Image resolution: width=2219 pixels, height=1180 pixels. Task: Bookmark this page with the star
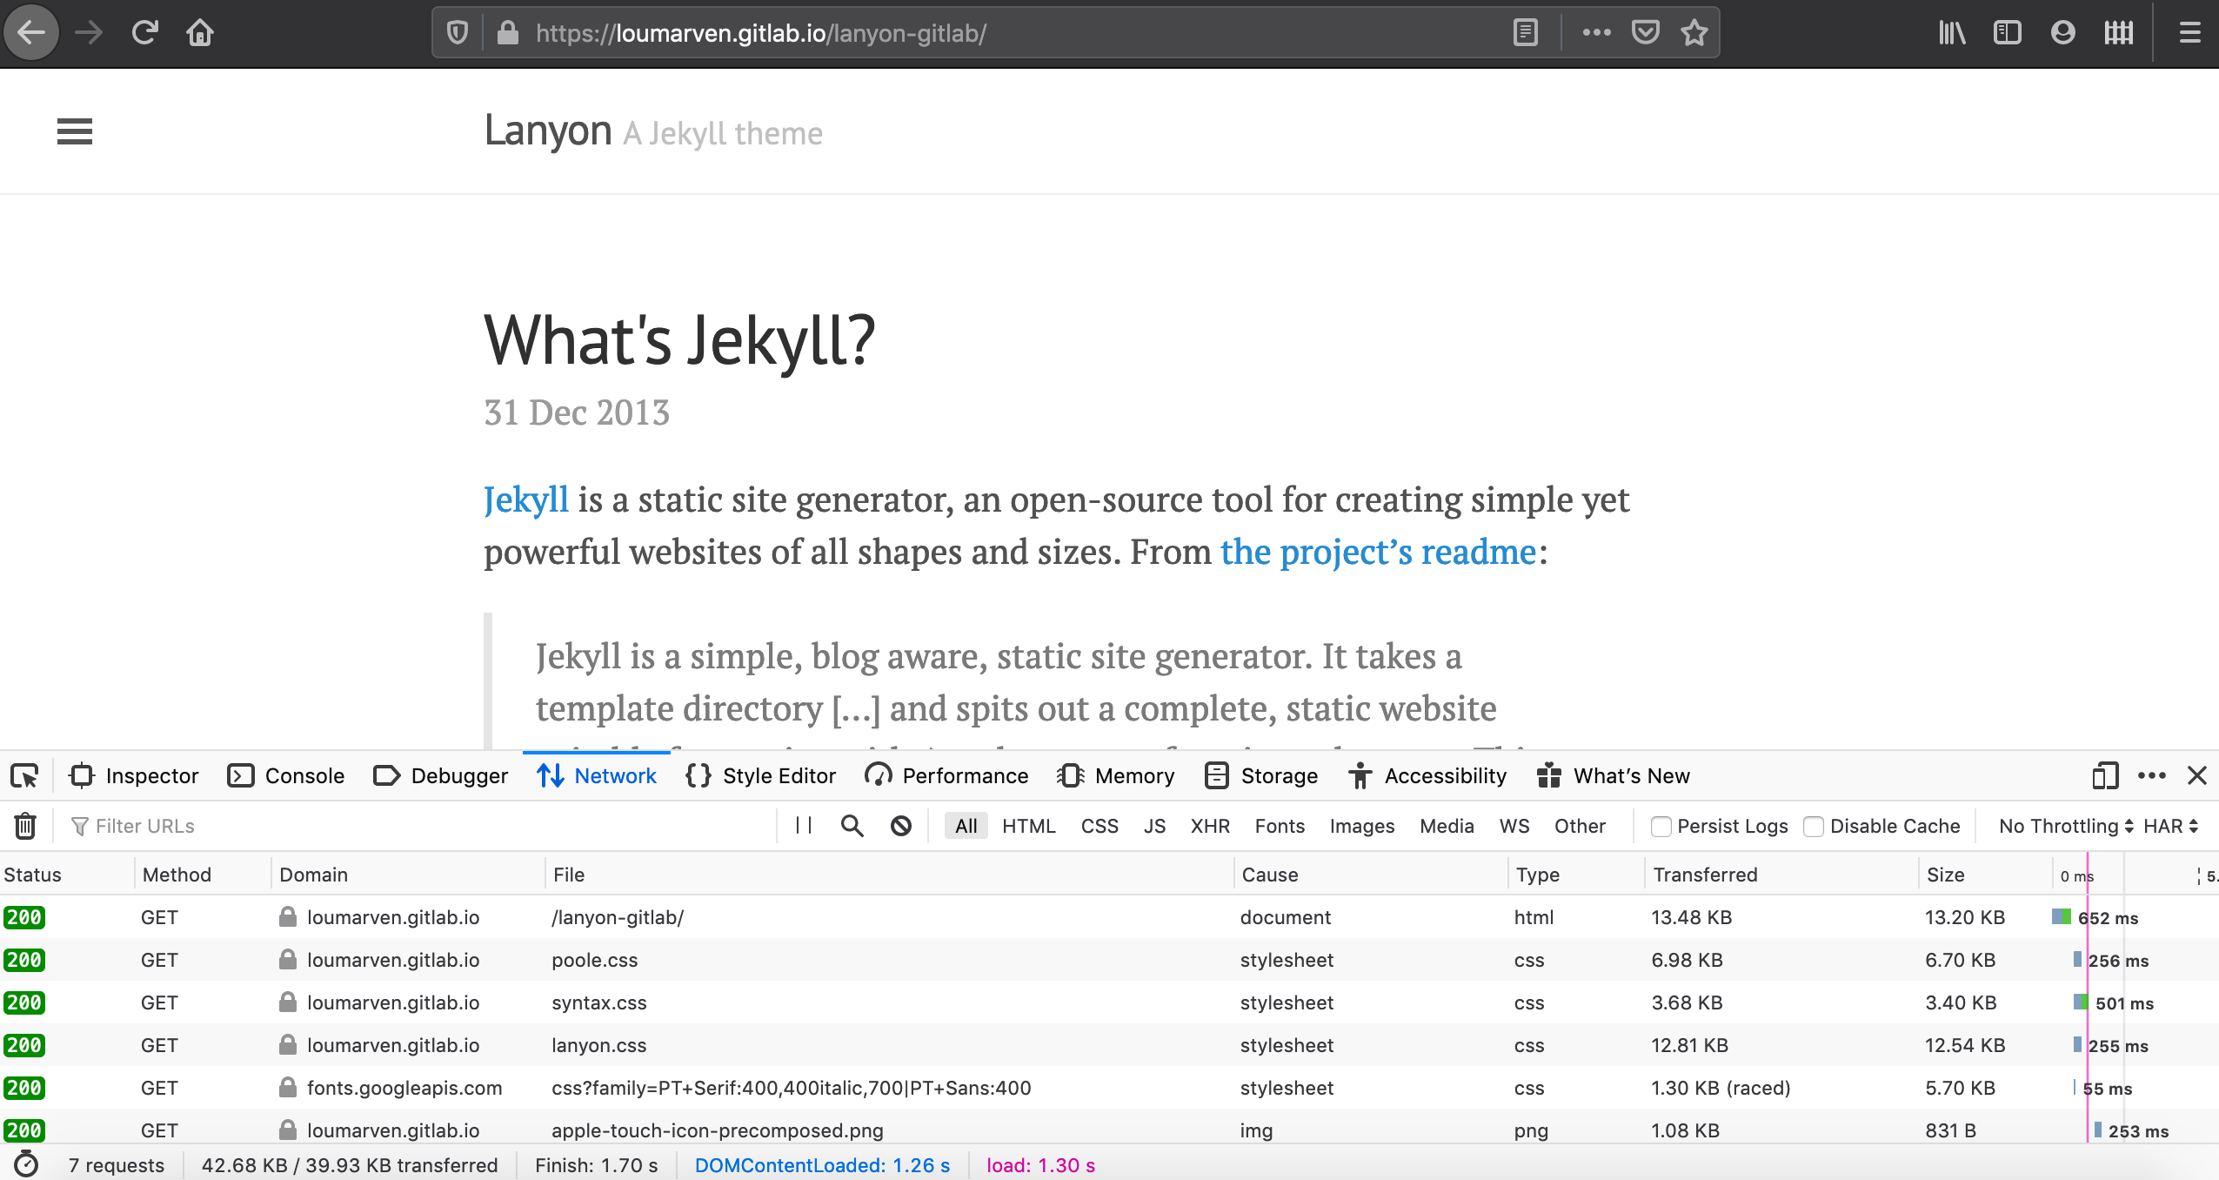click(1694, 33)
